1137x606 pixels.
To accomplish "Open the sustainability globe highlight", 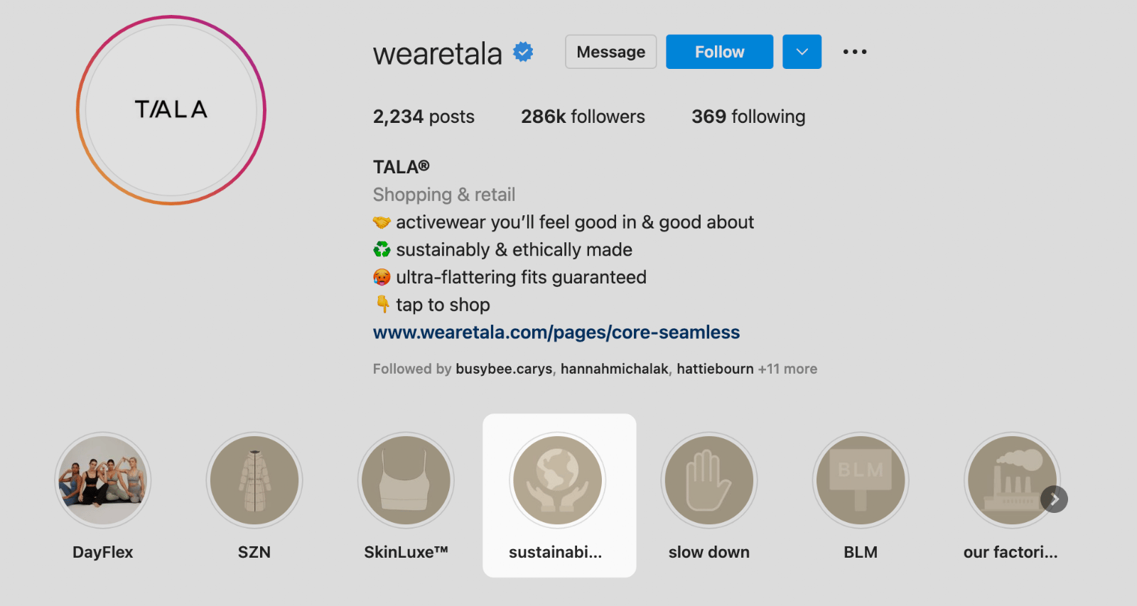I will [x=558, y=480].
